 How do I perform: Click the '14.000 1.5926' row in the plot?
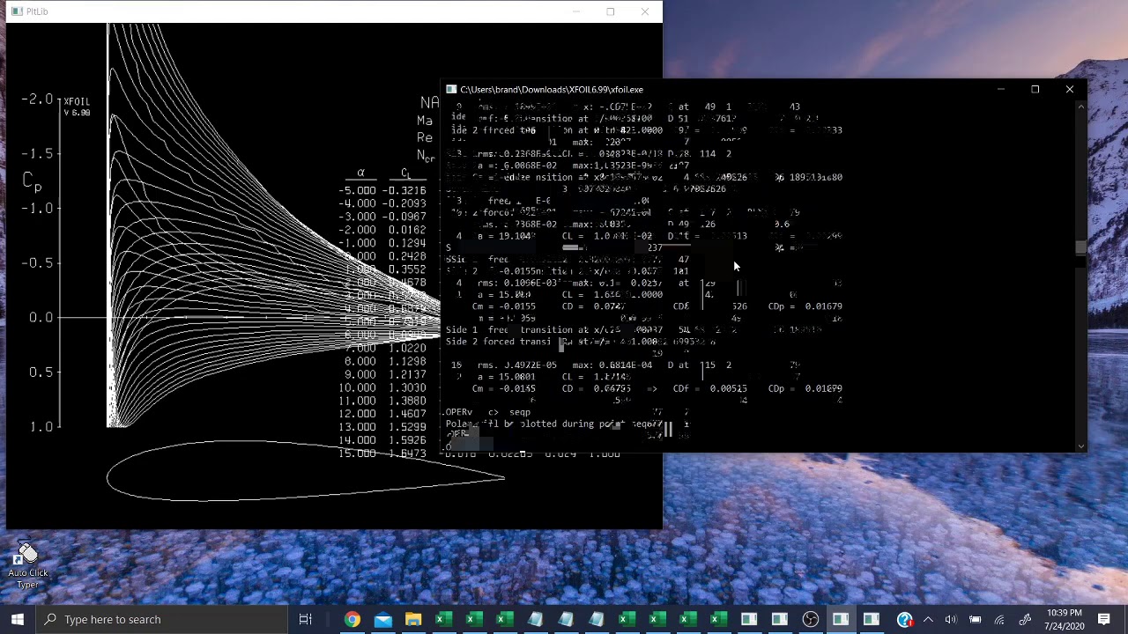coord(382,440)
